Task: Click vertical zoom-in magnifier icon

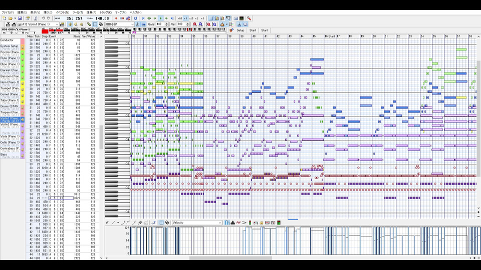Action: click(x=208, y=24)
